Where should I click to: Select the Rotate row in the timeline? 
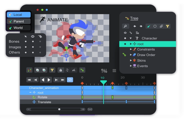[42, 97]
